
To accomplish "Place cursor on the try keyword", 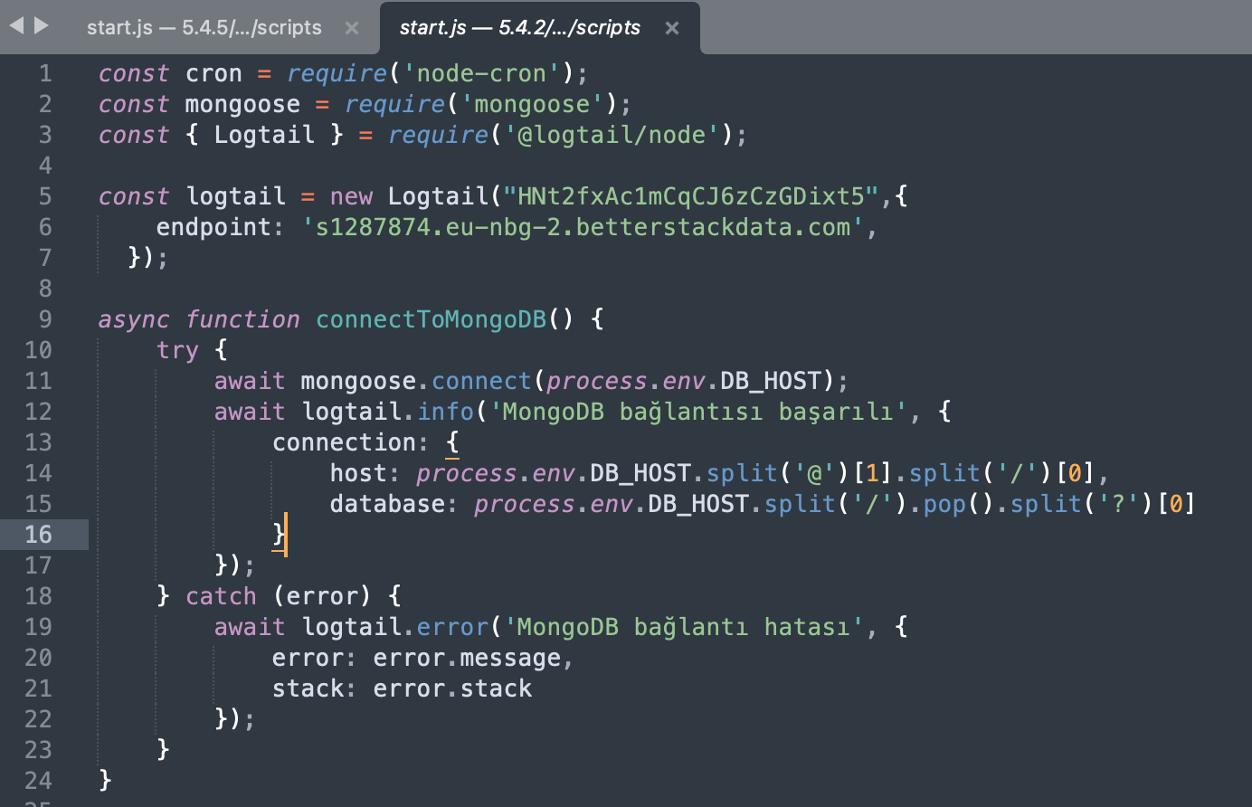I will pos(177,350).
